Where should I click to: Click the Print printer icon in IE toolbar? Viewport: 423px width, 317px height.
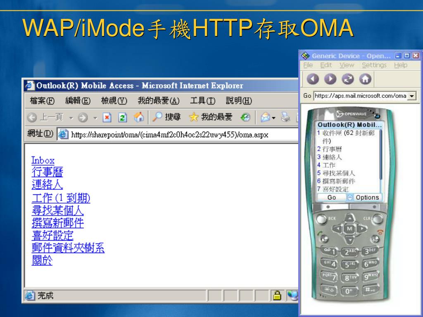[x=286, y=117]
